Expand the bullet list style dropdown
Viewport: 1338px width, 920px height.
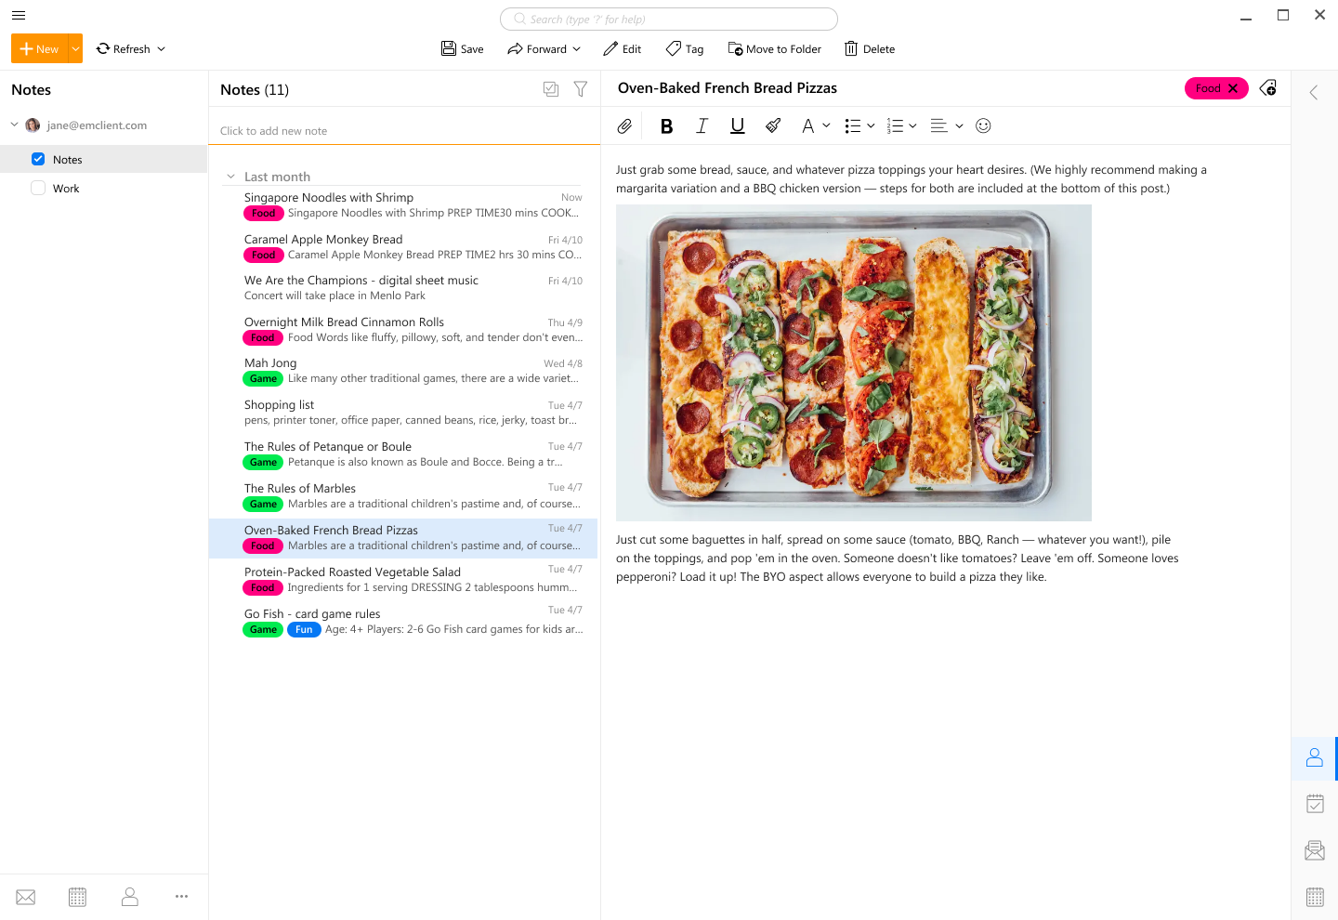[x=871, y=126]
